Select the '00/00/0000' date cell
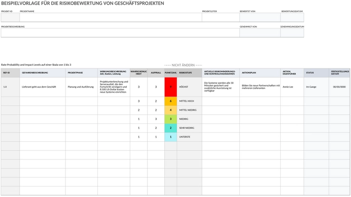The image size is (351, 197). pos(339,87)
